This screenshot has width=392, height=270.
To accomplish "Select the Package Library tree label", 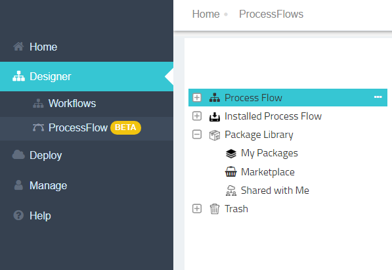I will (x=259, y=135).
